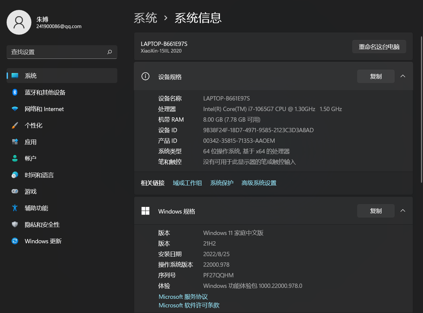Click the OS build value 22000.978
This screenshot has height=313, width=423.
coord(216,265)
